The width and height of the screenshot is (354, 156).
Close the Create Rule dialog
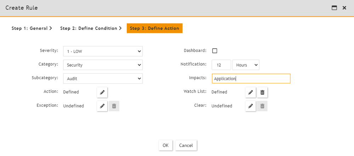[344, 8]
